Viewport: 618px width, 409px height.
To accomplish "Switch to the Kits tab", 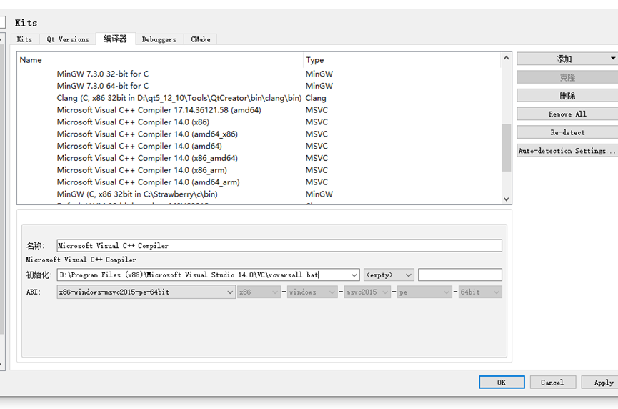I will click(24, 39).
